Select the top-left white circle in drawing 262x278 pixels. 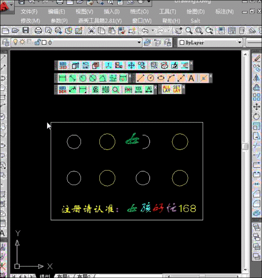pyautogui.click(x=74, y=142)
